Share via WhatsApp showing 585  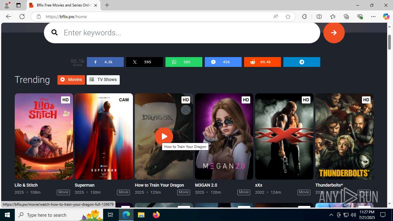[184, 62]
